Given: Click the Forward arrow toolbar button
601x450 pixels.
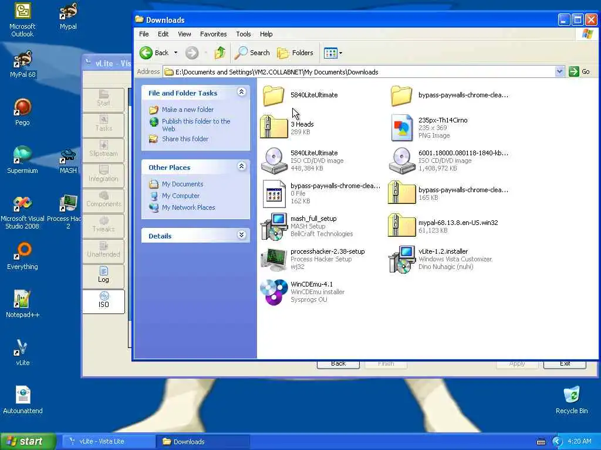Looking at the screenshot, I should [192, 53].
